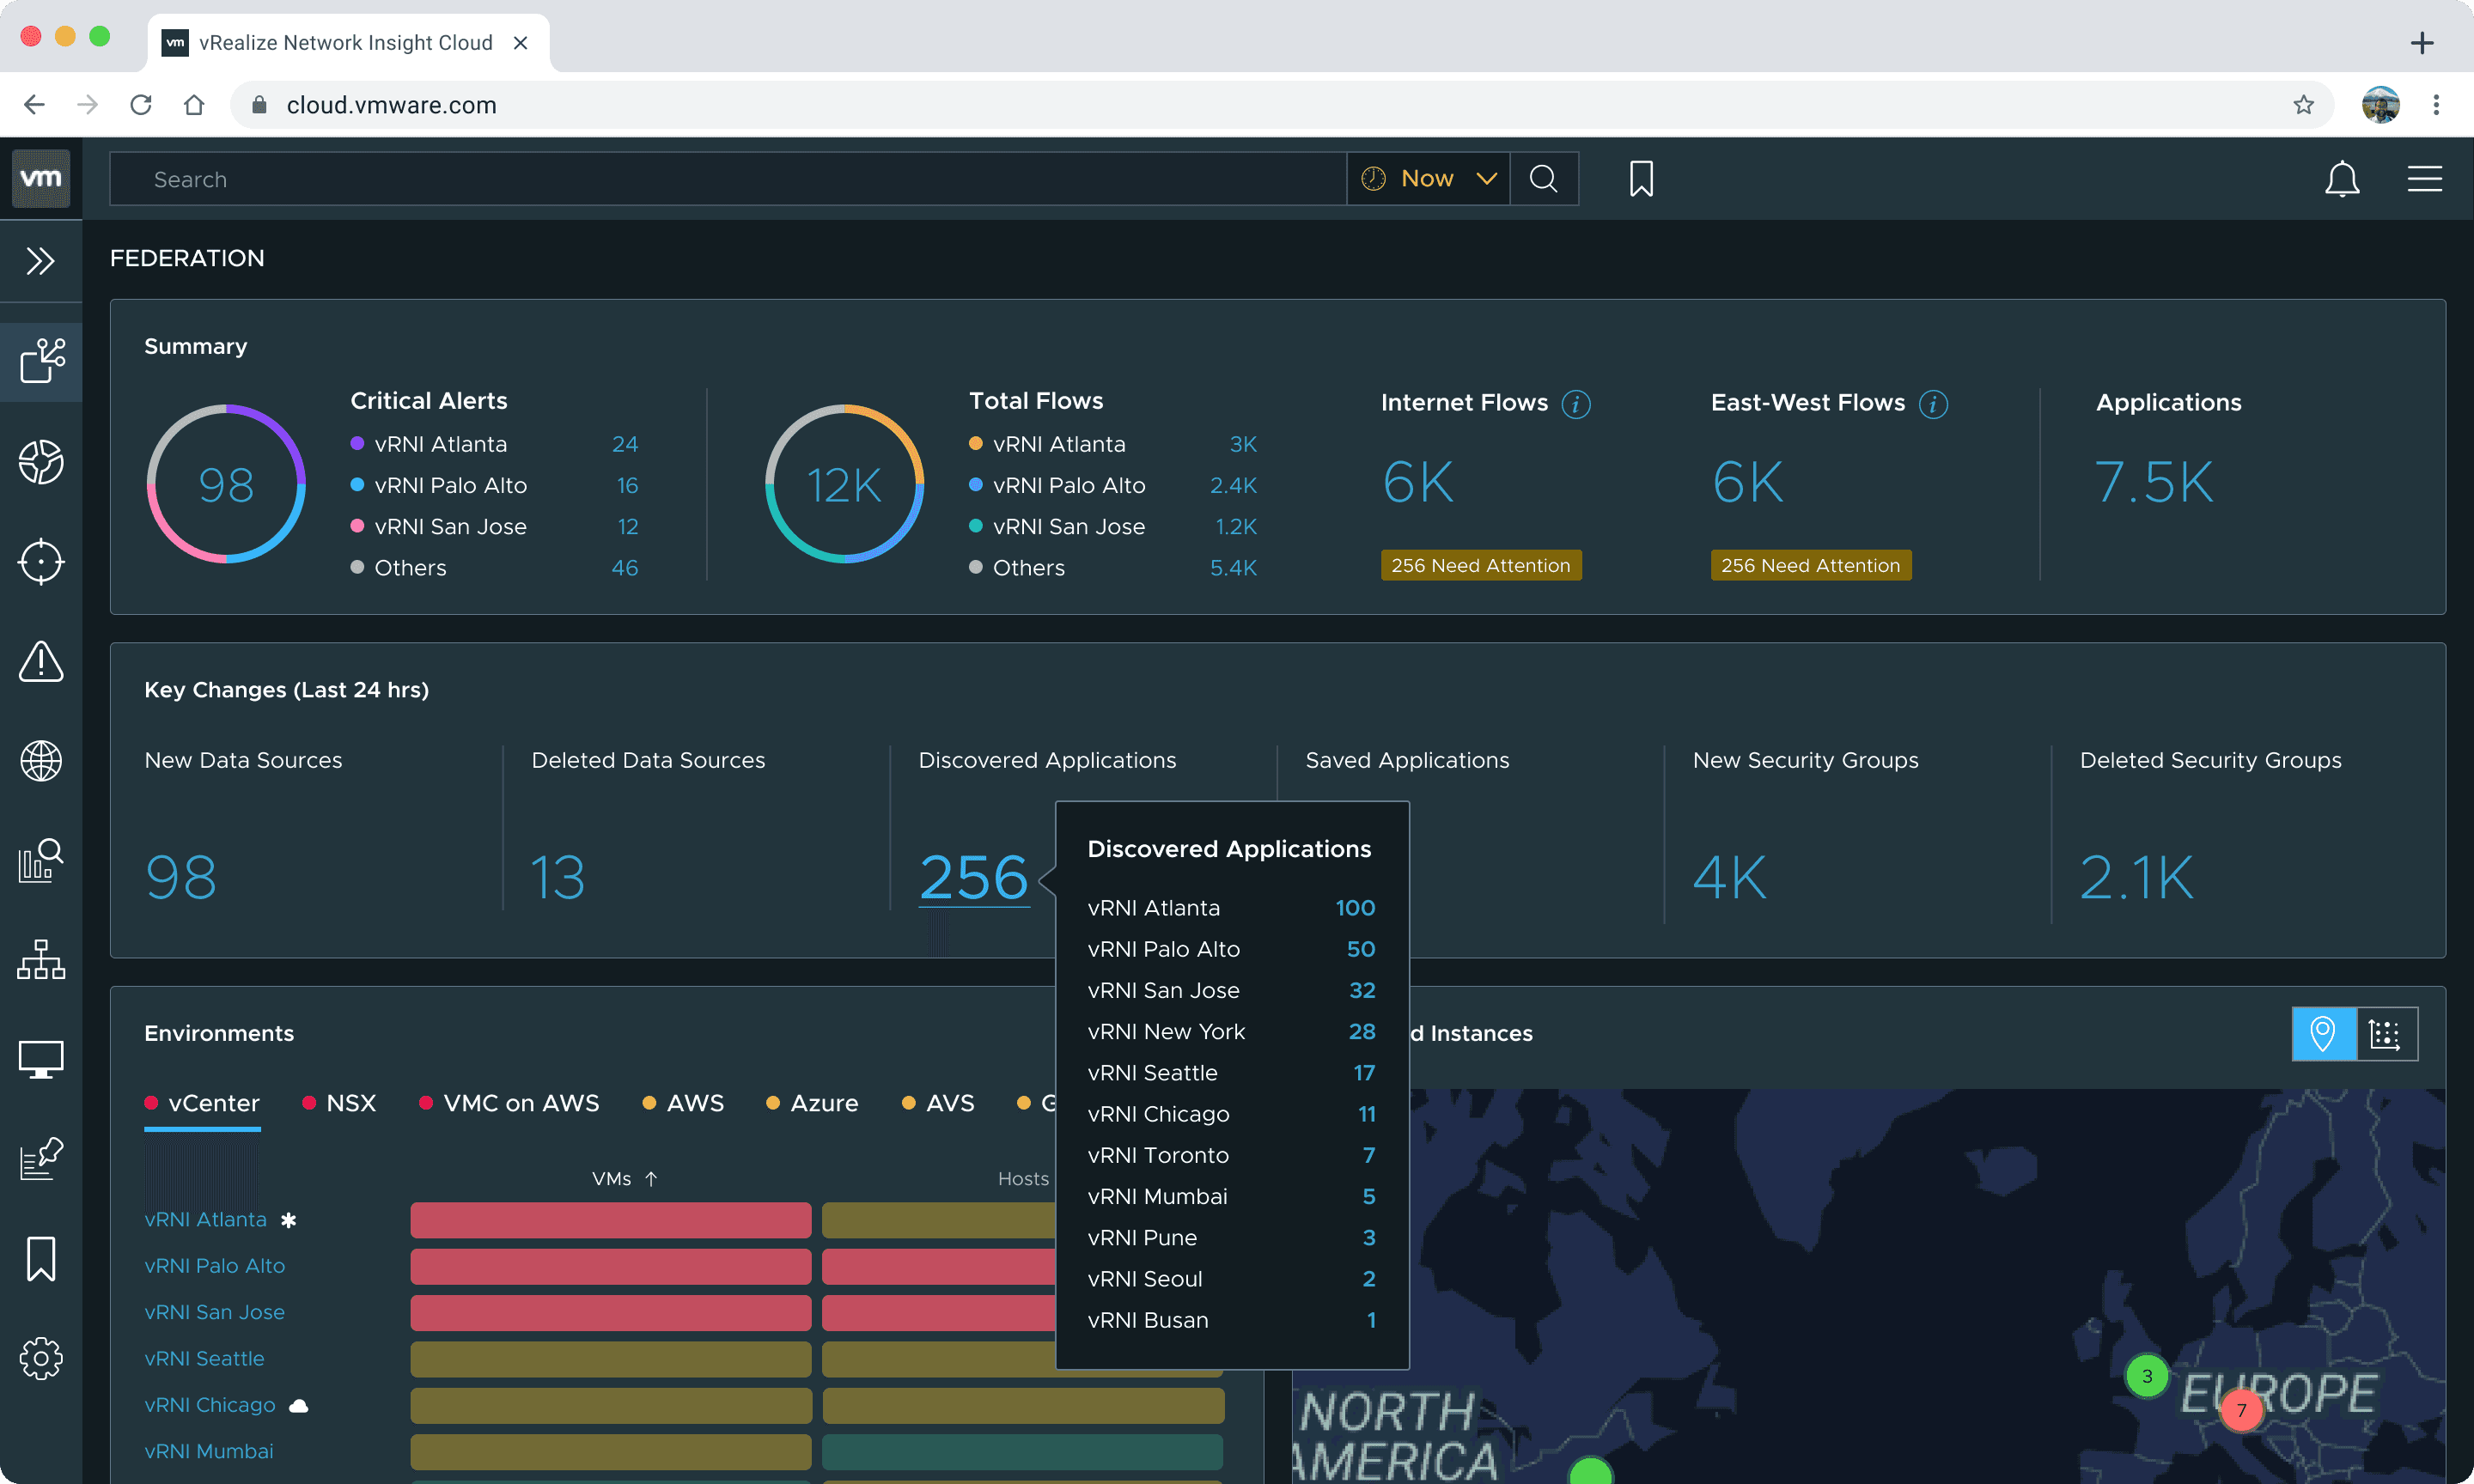2474x1484 pixels.
Task: Click the 4K New Security Groups value
Action: tap(1730, 878)
